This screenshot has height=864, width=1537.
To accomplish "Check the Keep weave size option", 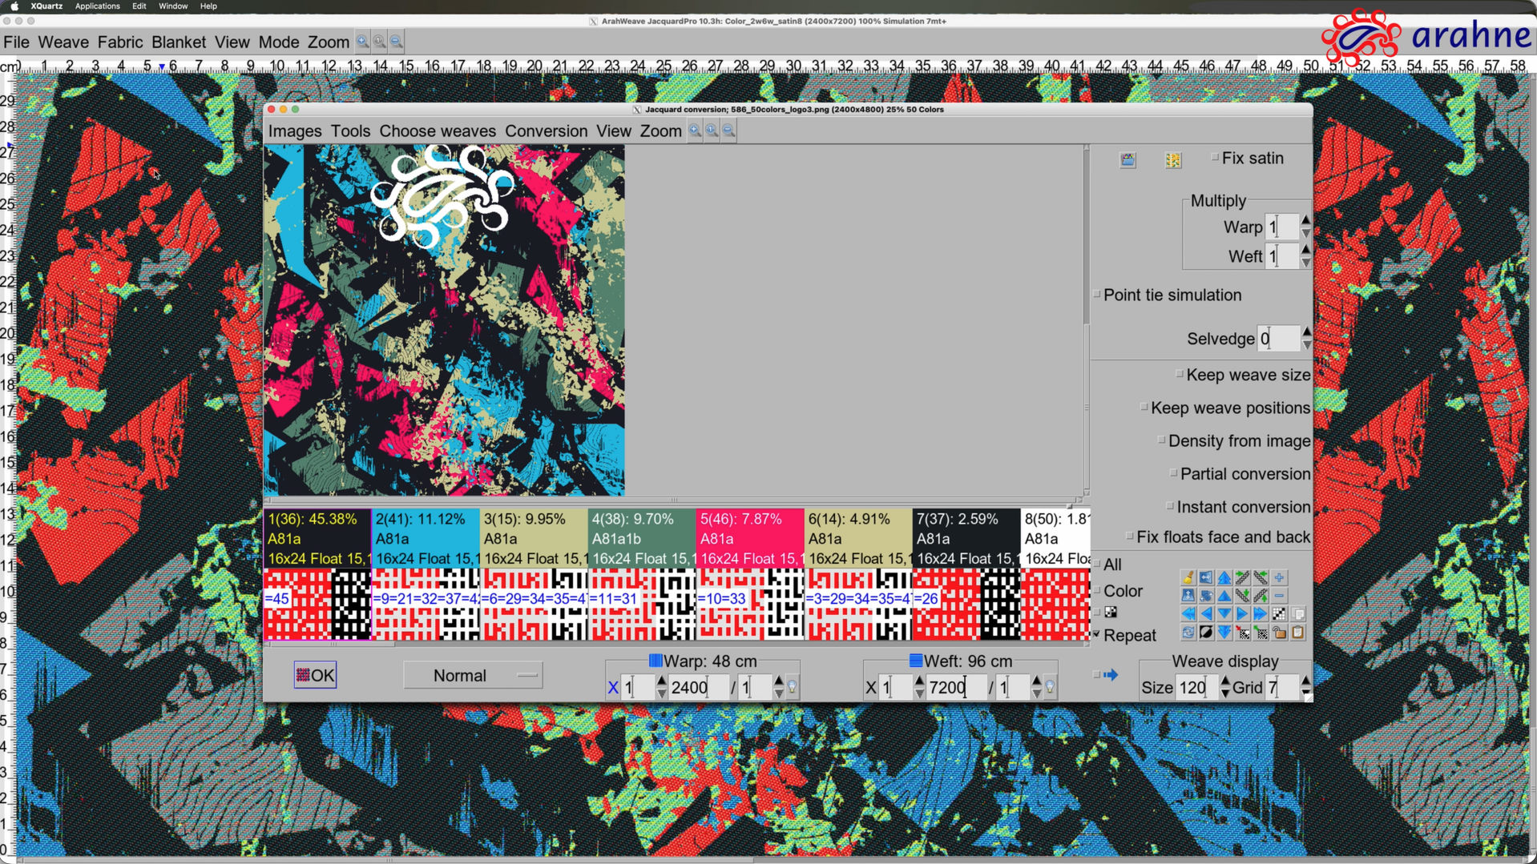I will pyautogui.click(x=1180, y=374).
